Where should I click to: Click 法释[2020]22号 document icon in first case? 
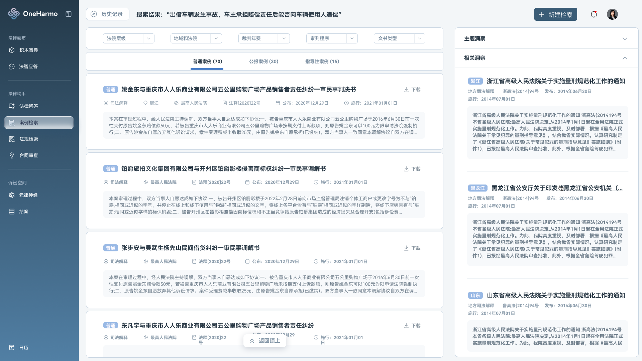(225, 103)
